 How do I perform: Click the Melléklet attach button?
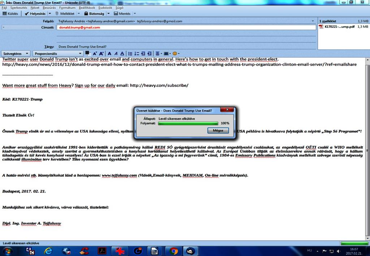(x=65, y=14)
